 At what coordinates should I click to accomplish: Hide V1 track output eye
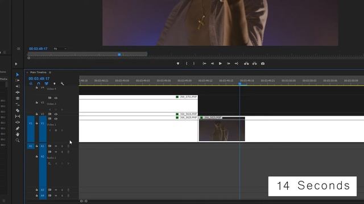(x=56, y=118)
